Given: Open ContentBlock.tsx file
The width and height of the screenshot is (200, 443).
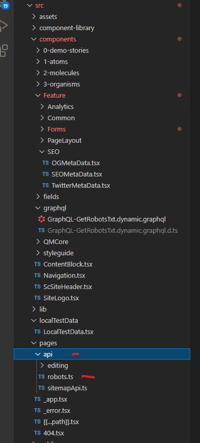Looking at the screenshot, I should 68,264.
